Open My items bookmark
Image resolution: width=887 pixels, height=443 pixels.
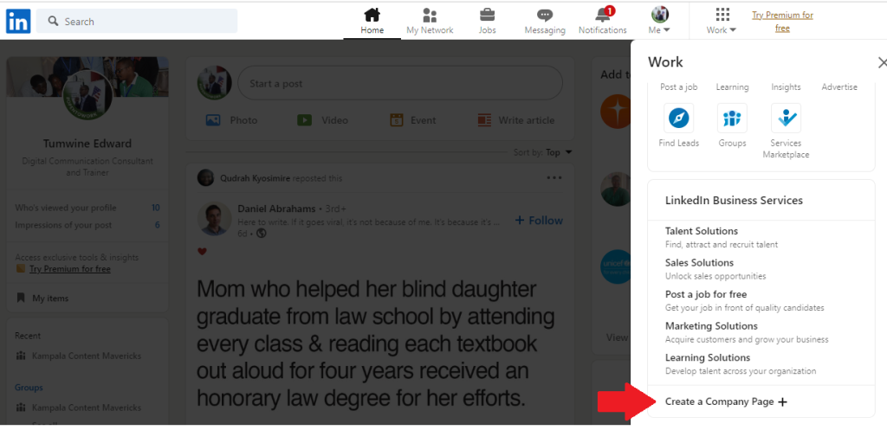(42, 298)
